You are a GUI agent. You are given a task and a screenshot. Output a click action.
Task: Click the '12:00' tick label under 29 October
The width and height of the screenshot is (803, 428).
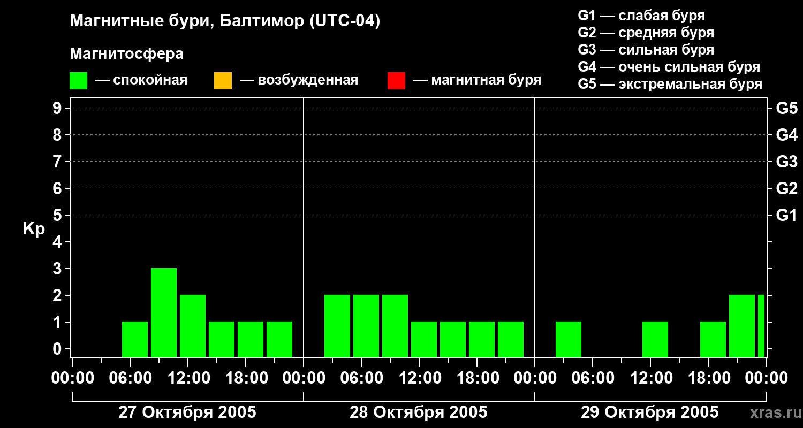650,378
